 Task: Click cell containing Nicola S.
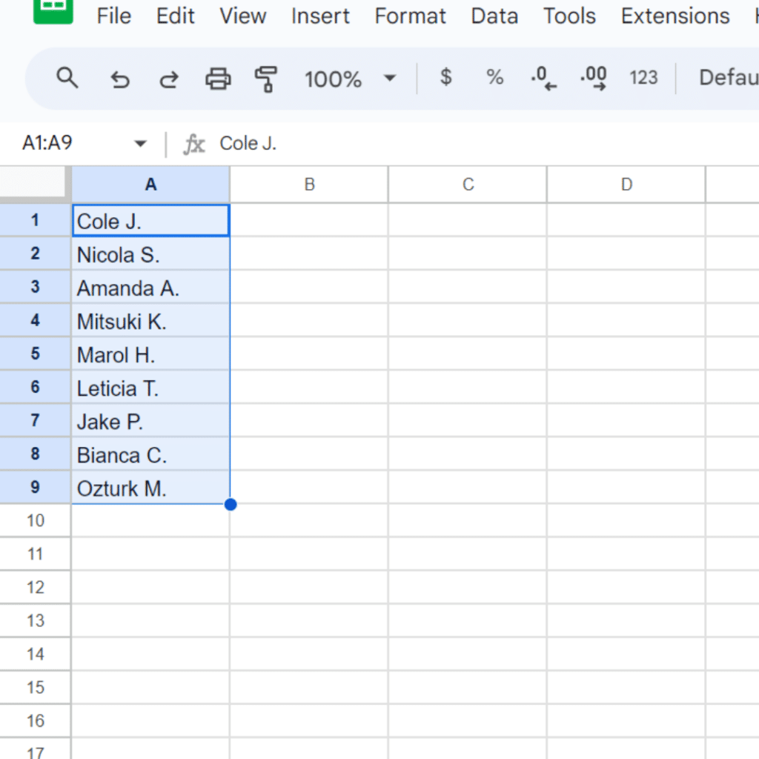pyautogui.click(x=150, y=254)
